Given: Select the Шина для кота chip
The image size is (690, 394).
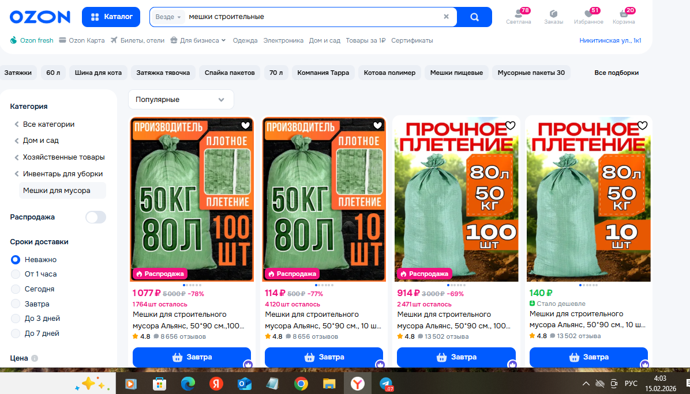Looking at the screenshot, I should tap(98, 73).
